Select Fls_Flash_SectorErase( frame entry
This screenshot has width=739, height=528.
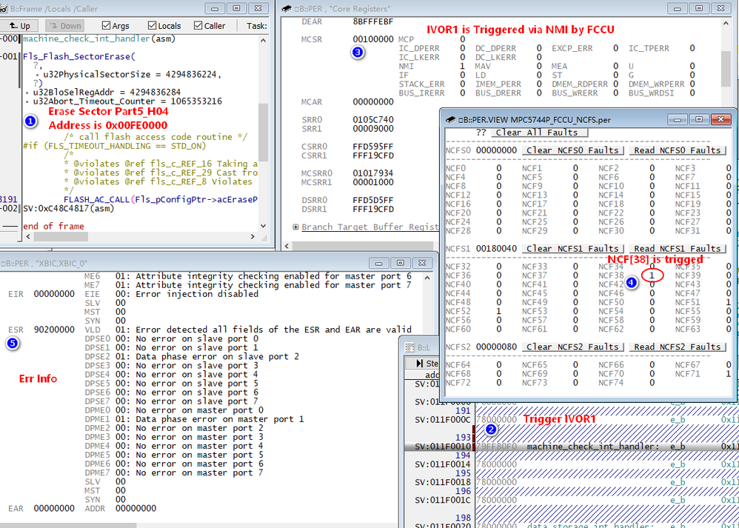pos(79,56)
